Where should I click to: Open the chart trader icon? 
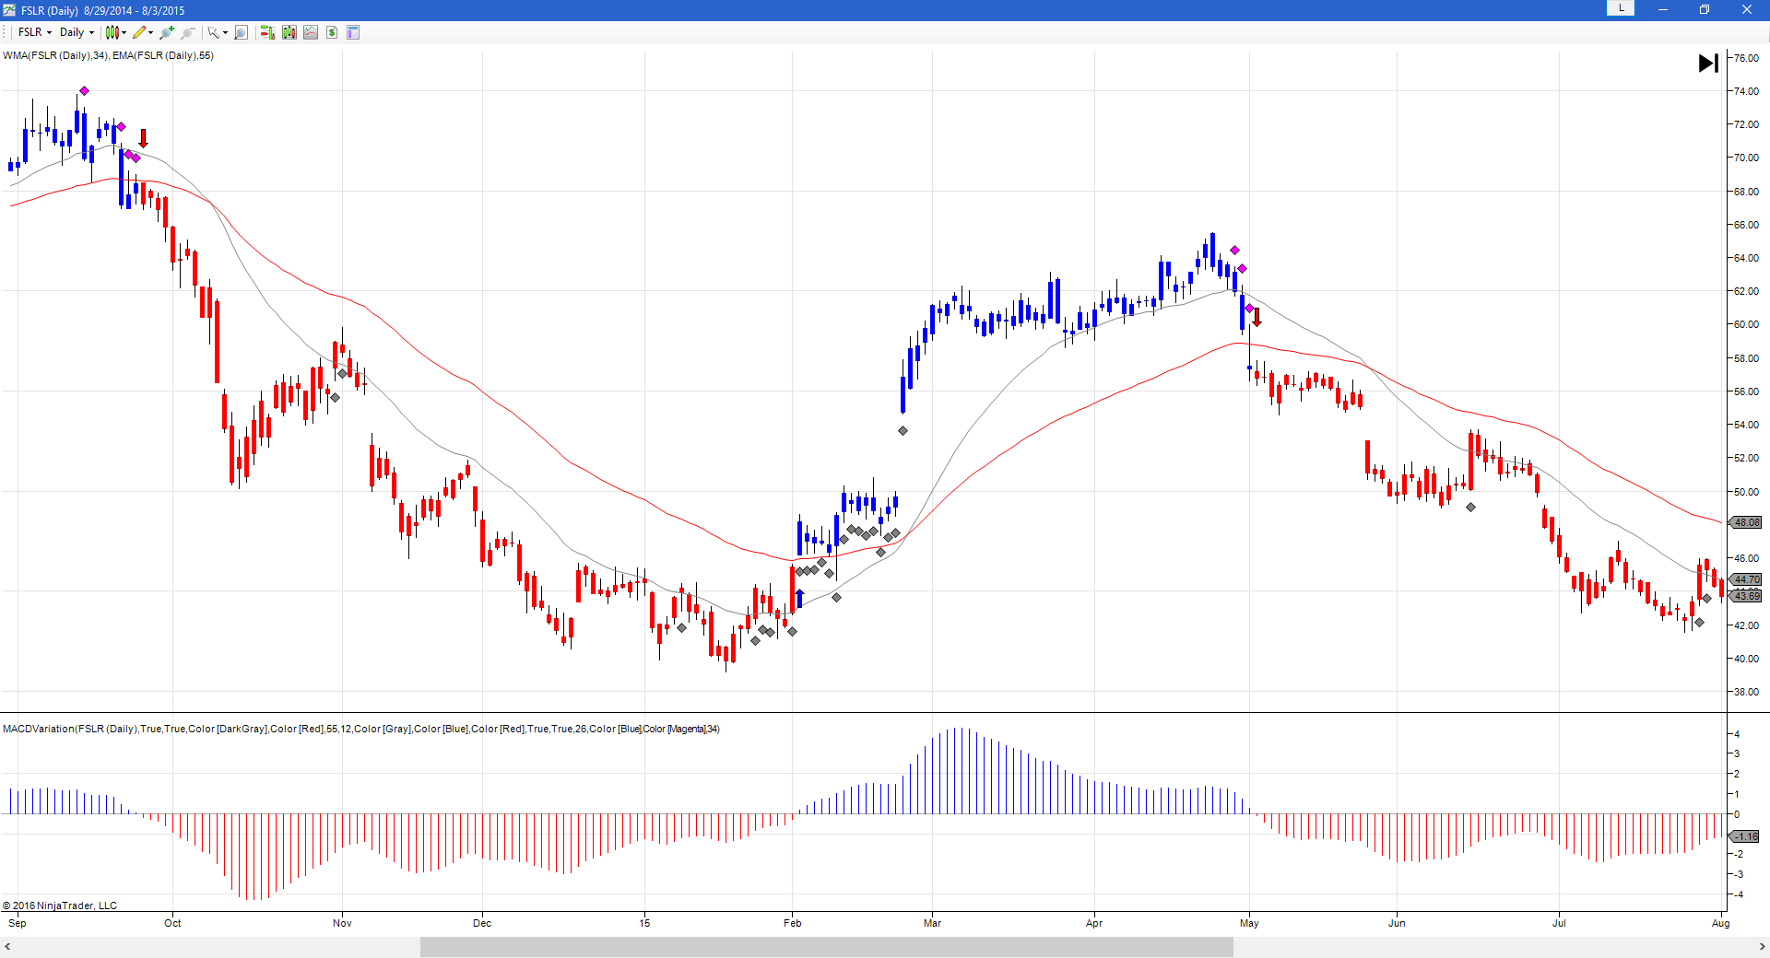pos(267,32)
